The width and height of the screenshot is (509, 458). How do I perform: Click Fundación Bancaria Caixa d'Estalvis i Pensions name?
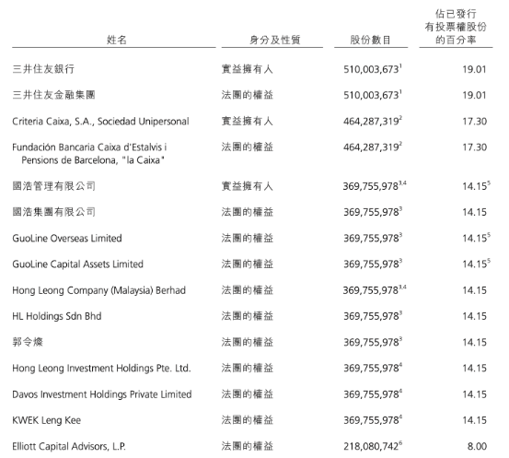tap(89, 153)
